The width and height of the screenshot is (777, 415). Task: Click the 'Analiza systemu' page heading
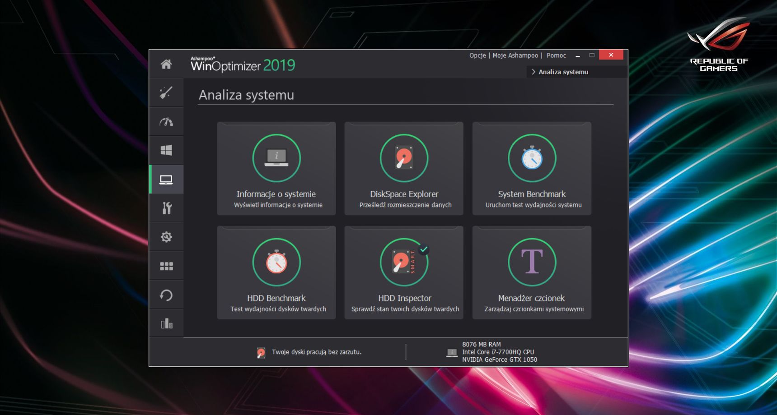(x=246, y=95)
